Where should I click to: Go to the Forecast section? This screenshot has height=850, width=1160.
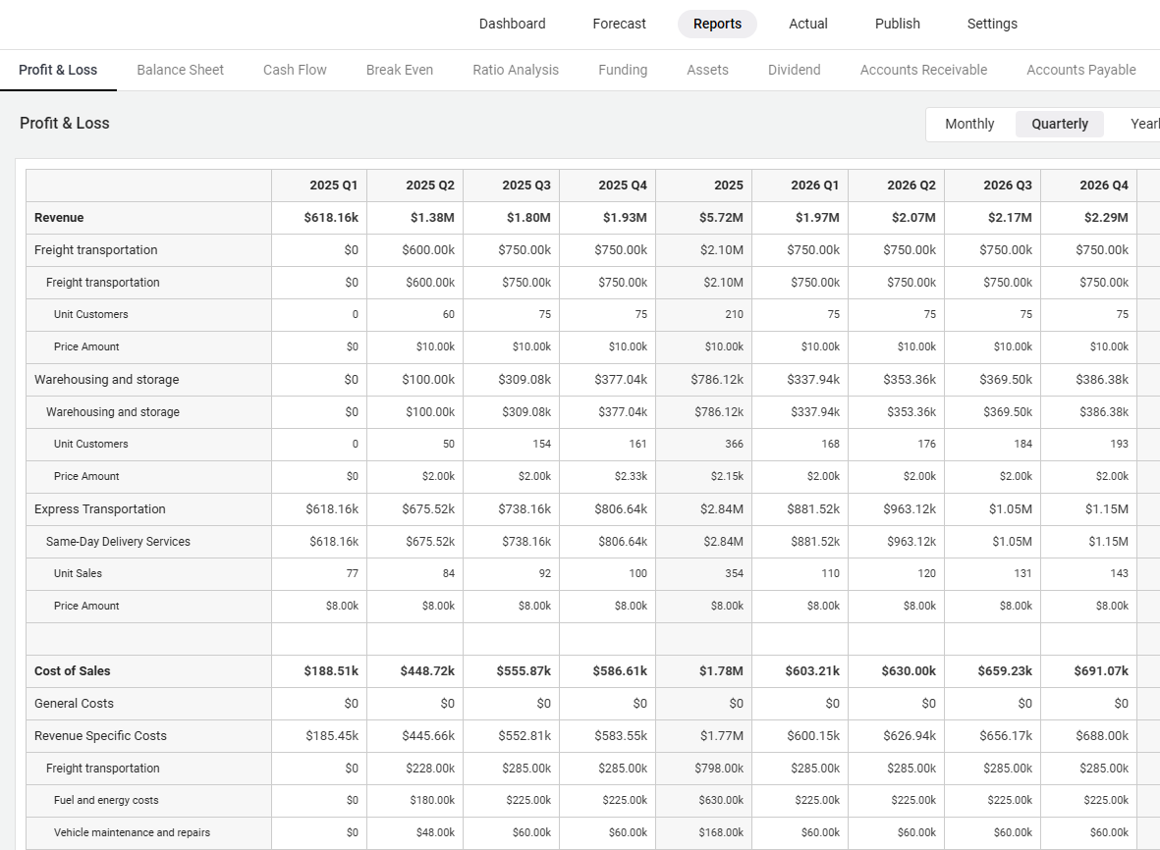[x=619, y=24]
